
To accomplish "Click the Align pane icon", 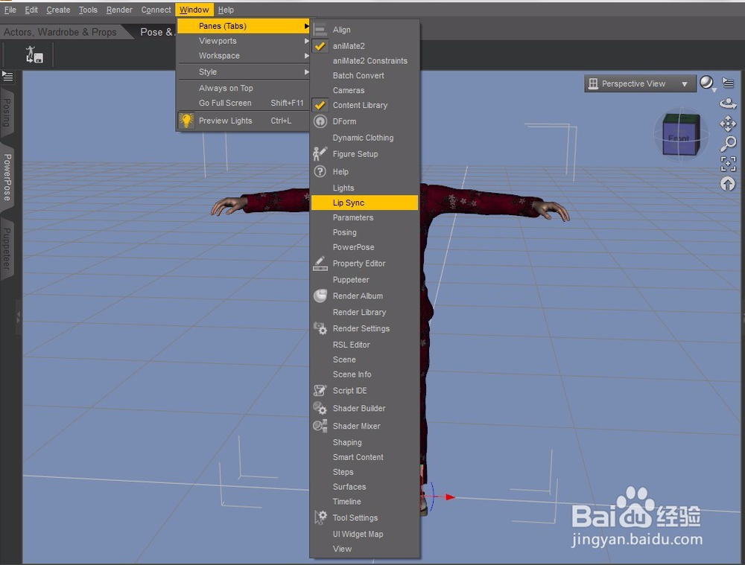I will click(320, 30).
